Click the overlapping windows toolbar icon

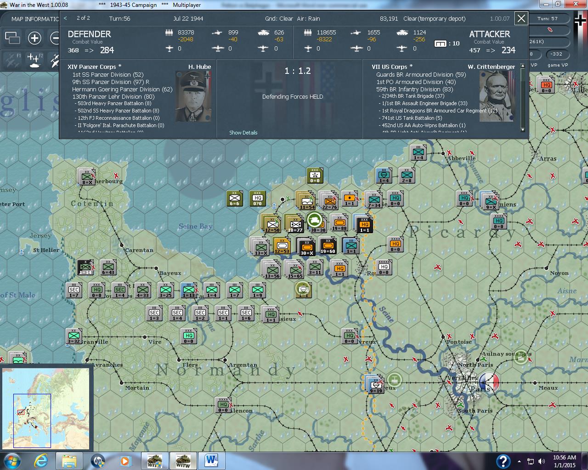(12, 38)
